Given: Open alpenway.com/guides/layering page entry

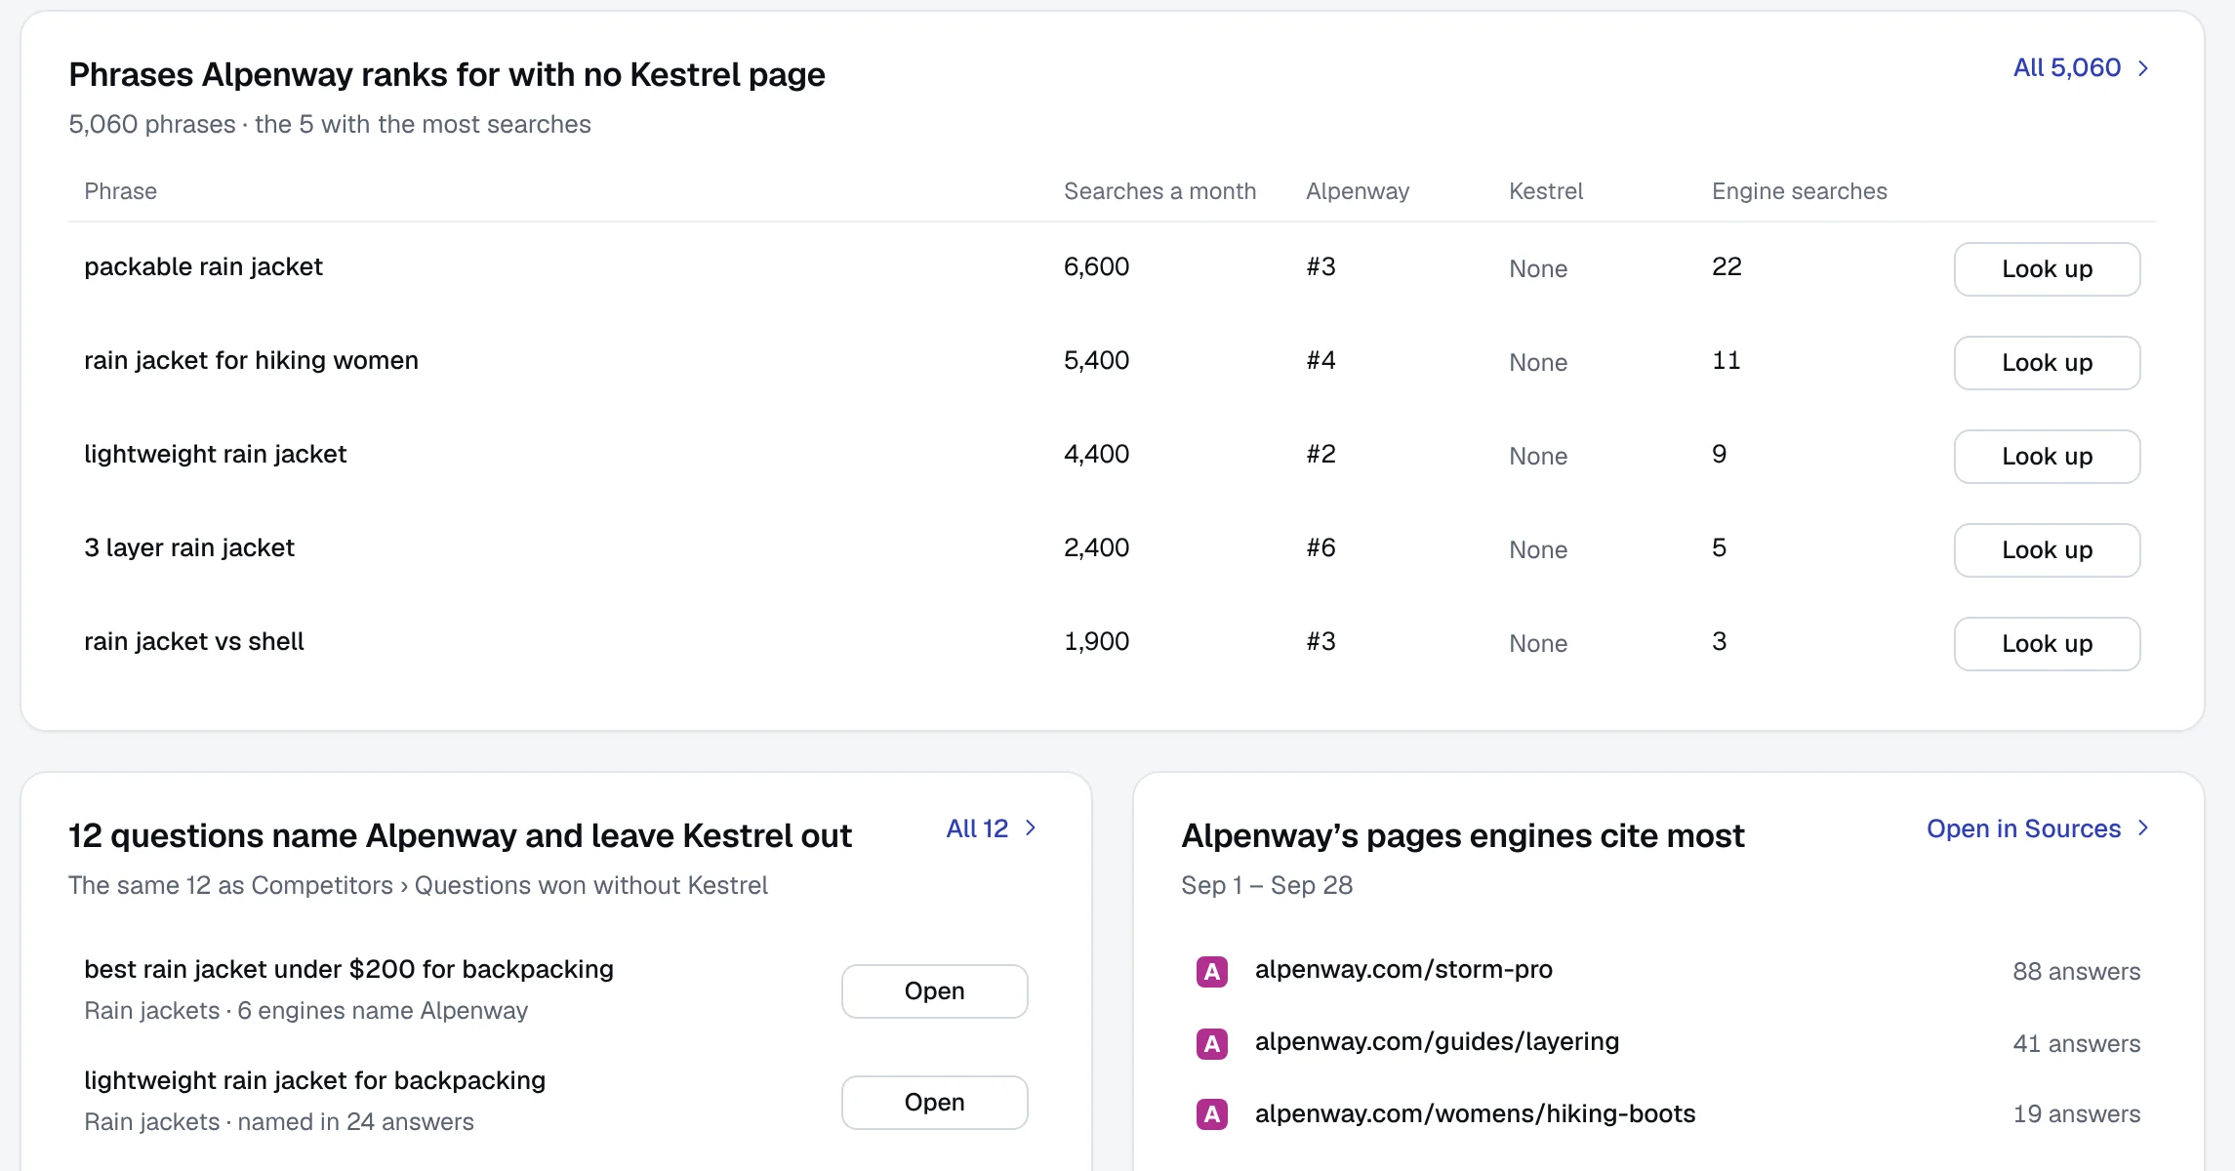Looking at the screenshot, I should (x=1437, y=1042).
